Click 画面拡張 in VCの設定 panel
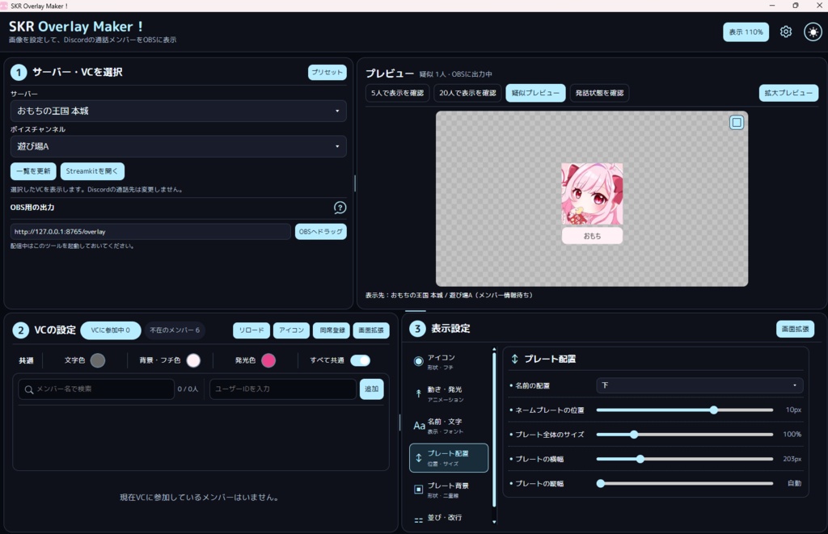 click(x=371, y=330)
